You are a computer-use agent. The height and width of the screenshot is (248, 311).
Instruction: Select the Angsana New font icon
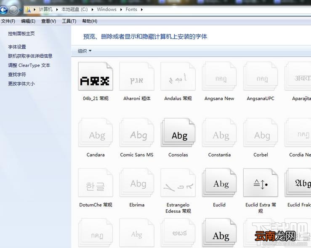(219, 76)
